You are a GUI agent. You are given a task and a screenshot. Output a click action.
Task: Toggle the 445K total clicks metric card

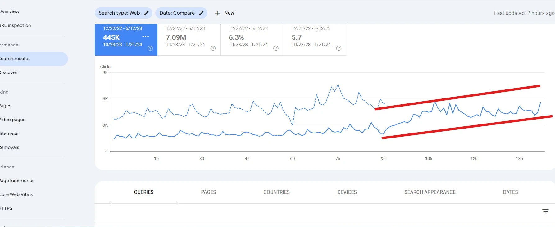[x=123, y=38]
